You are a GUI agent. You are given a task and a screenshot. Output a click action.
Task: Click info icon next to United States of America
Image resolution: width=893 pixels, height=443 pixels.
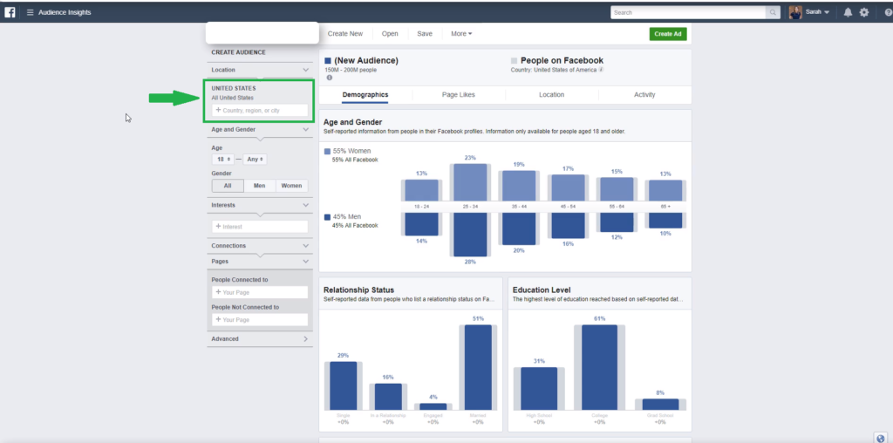601,70
